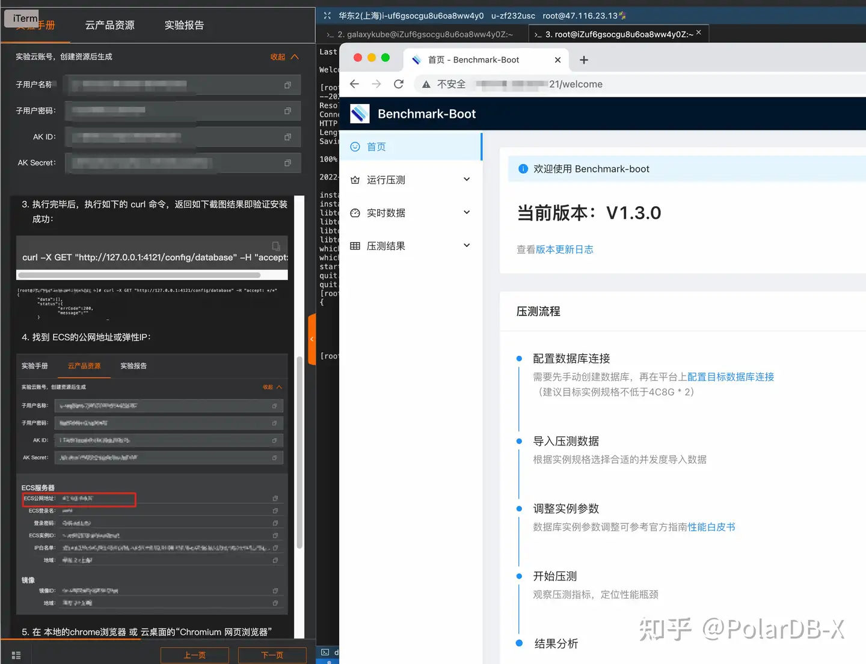
Task: Click the 调整实例参数 step marker dot
Action: point(519,508)
